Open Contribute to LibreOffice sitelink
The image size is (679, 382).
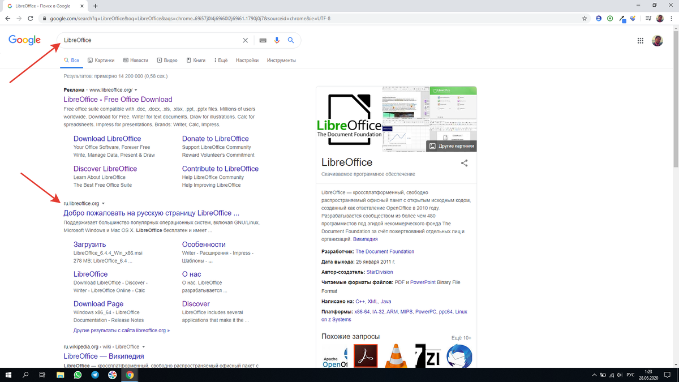[x=220, y=169]
